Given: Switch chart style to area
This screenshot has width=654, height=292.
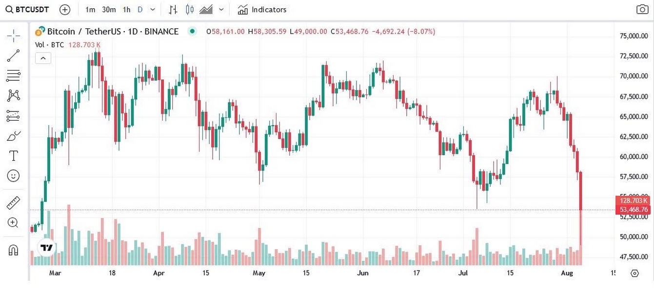Looking at the screenshot, I should click(206, 10).
